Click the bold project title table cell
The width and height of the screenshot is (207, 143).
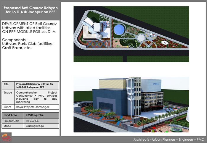pyautogui.click(x=36, y=86)
